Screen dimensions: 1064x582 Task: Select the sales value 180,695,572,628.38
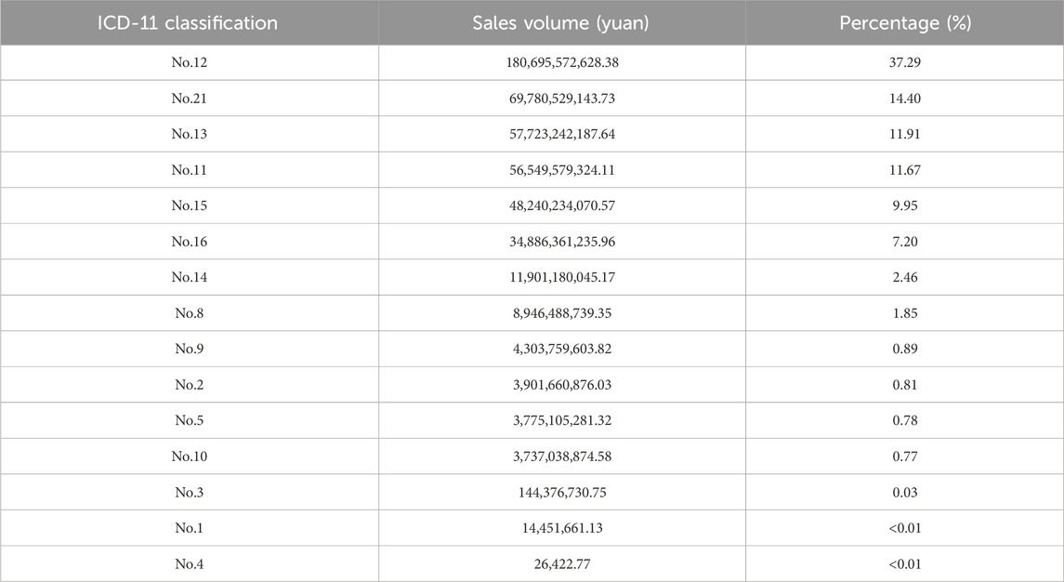pyautogui.click(x=562, y=62)
